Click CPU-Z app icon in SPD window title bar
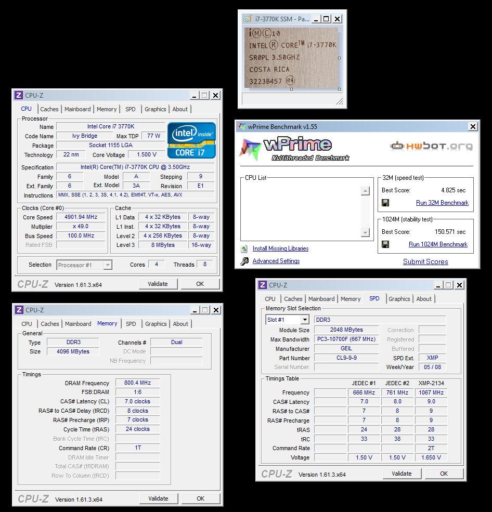 (x=263, y=285)
